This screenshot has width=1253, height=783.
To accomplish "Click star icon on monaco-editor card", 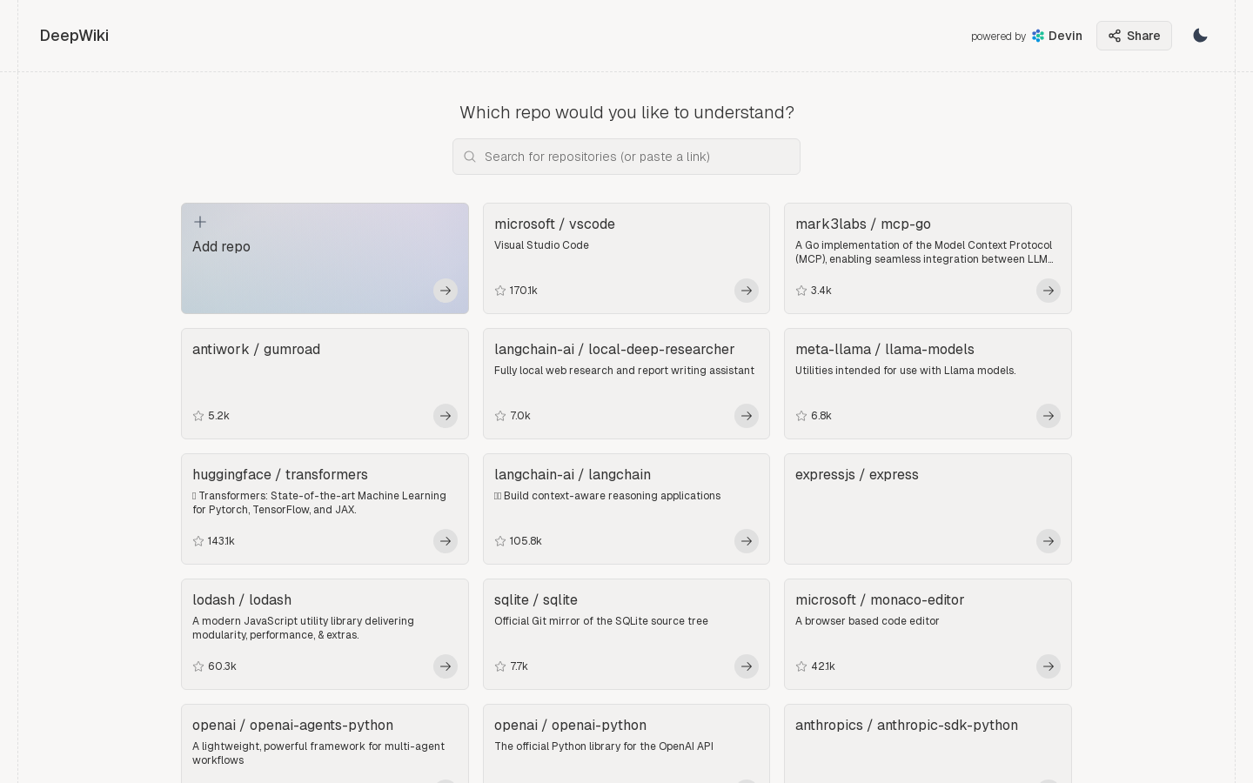I will (x=801, y=666).
